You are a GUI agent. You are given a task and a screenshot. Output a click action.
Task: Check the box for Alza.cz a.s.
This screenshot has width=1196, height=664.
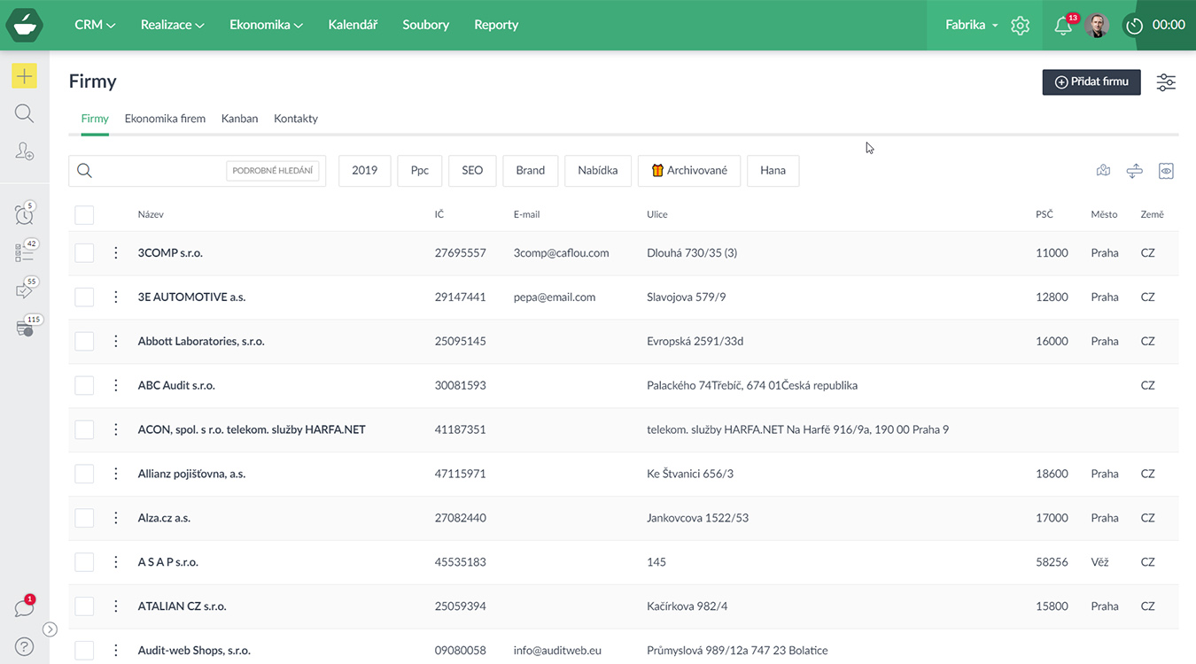84,519
